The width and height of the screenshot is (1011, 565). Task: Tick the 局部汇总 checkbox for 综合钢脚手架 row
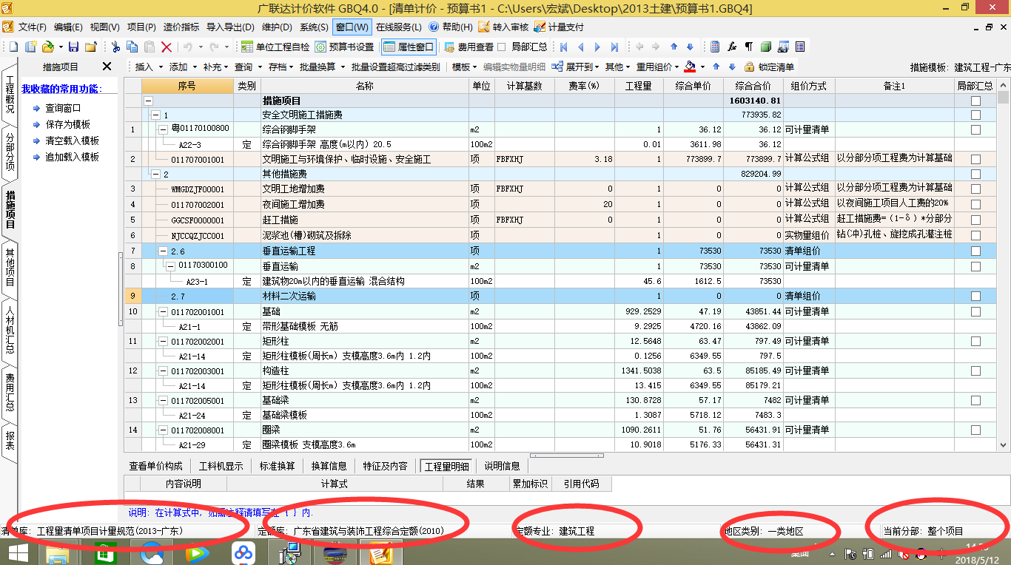click(975, 129)
